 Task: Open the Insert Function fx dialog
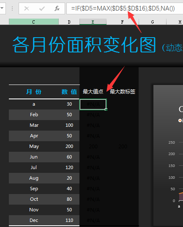point(57,8)
